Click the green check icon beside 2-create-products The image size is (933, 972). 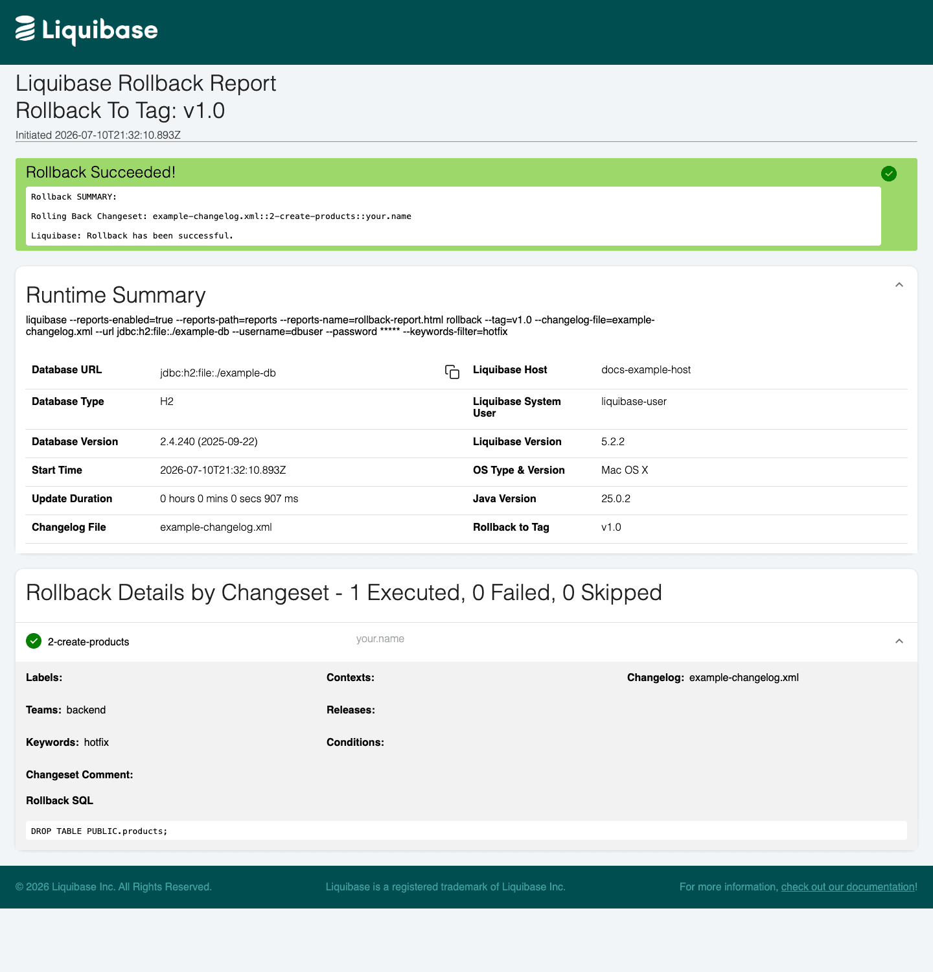[34, 641]
